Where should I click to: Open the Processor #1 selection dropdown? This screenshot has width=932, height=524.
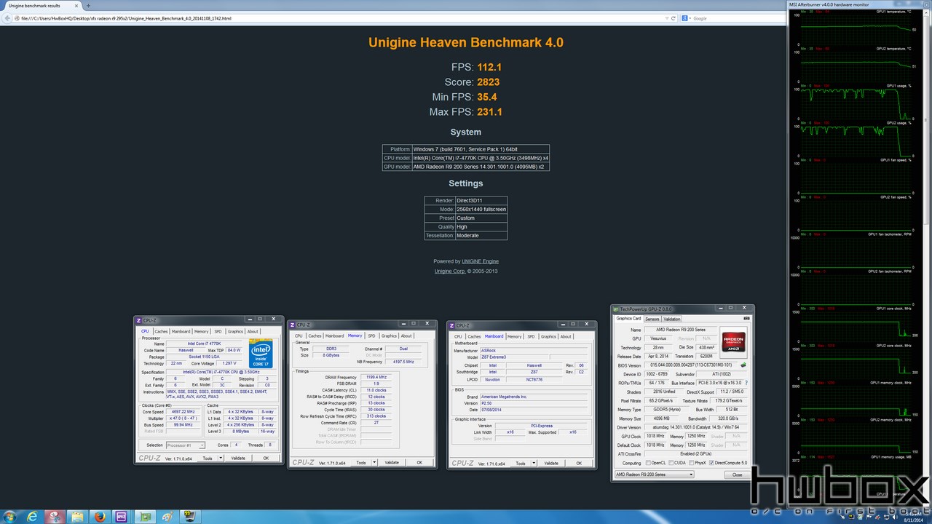click(186, 445)
